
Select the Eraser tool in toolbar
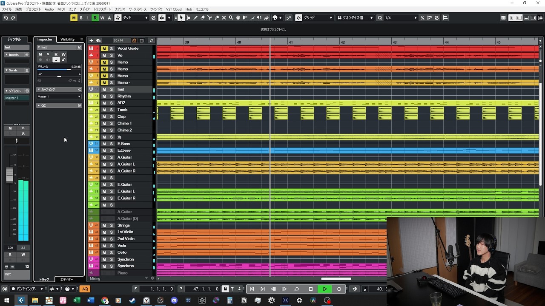coord(203,18)
